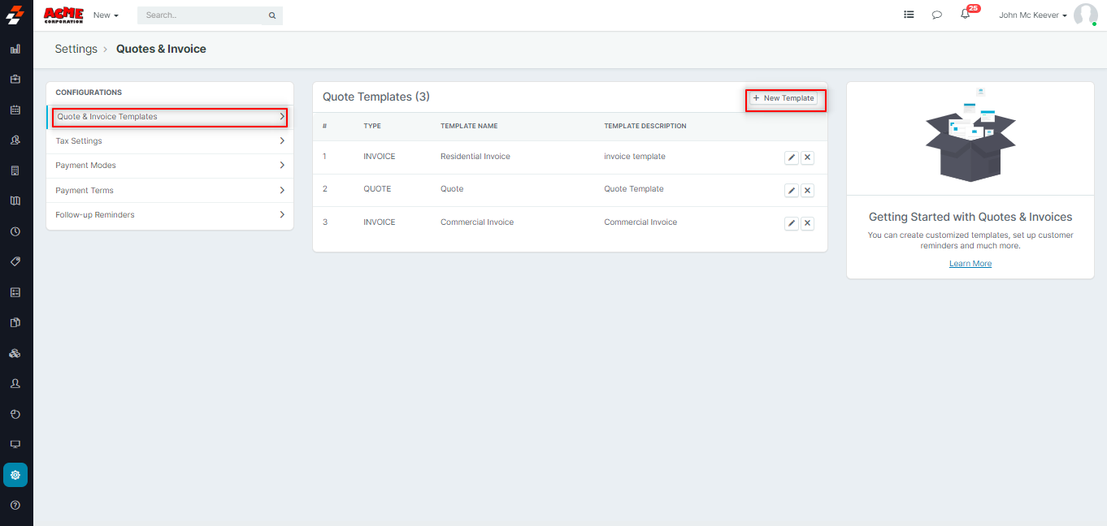Select Payment Modes configuration
Viewport: 1107px width, 526px height.
point(170,166)
